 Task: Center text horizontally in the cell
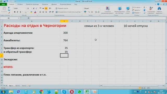(43, 12)
